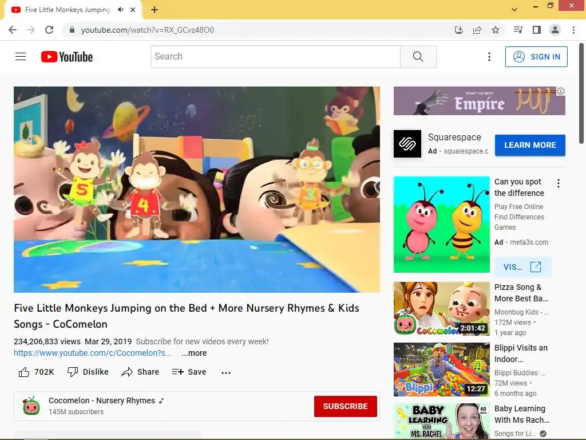
Task: Click the Cocomelon channel avatar
Action: (31, 406)
